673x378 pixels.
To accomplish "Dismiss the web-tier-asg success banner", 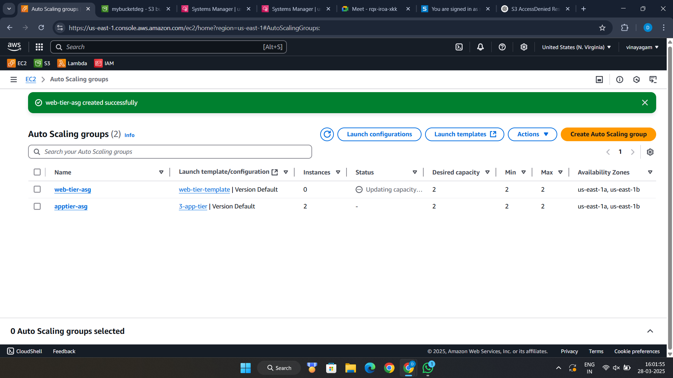I will pos(645,103).
